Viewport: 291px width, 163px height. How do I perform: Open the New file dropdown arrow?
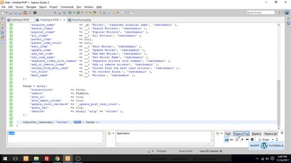6,13
